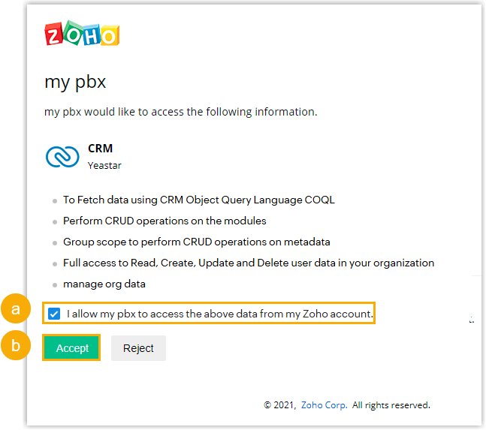Tick the allow-access checkbox
This screenshot has height=430, width=486.
pos(54,314)
